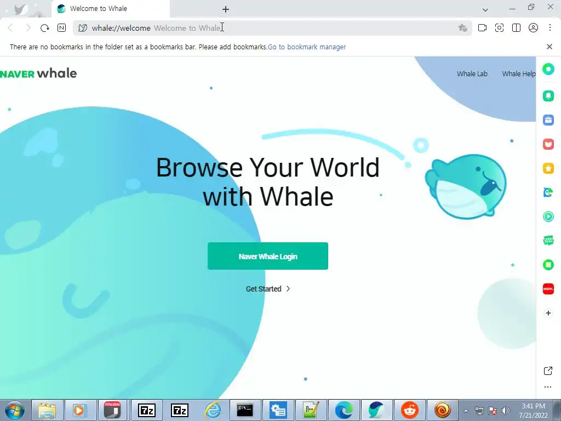
Task: Open sidebar in new window icon
Action: coord(548,371)
